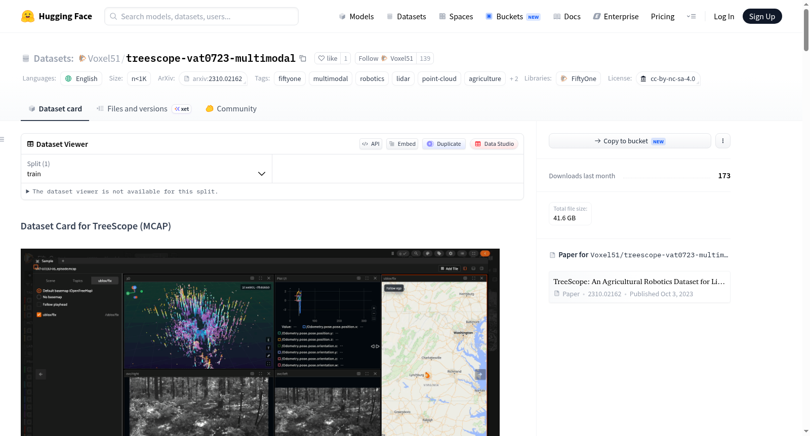Follow Voxel51 organization
This screenshot has height=436, width=810.
coord(386,58)
